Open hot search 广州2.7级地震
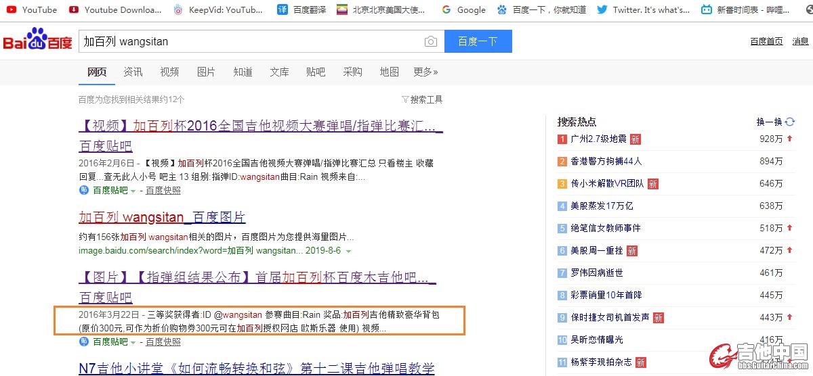This screenshot has height=376, width=813. pyautogui.click(x=598, y=139)
